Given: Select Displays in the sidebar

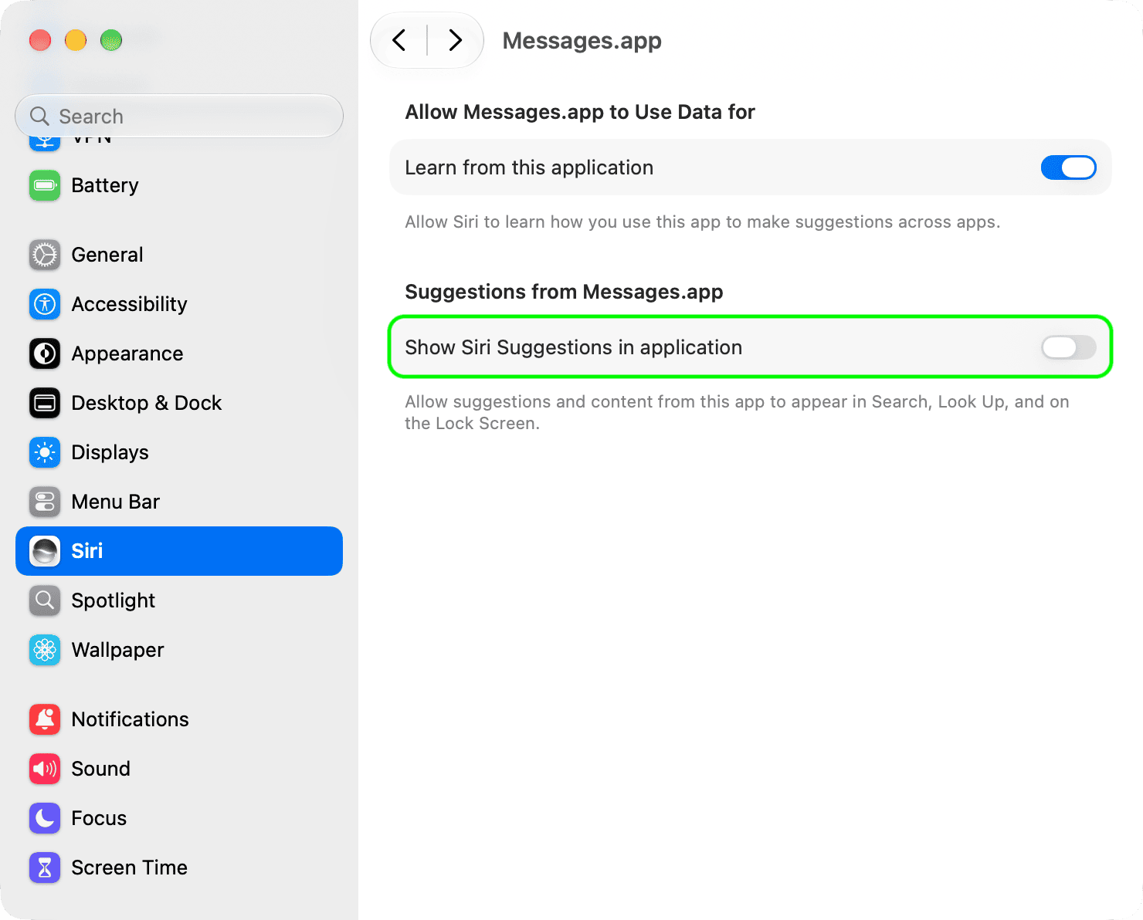Looking at the screenshot, I should [x=179, y=452].
